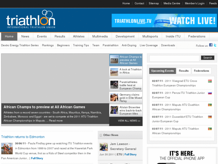Click the Contact link
The width and height of the screenshot is (218, 164).
click(x=139, y=3)
